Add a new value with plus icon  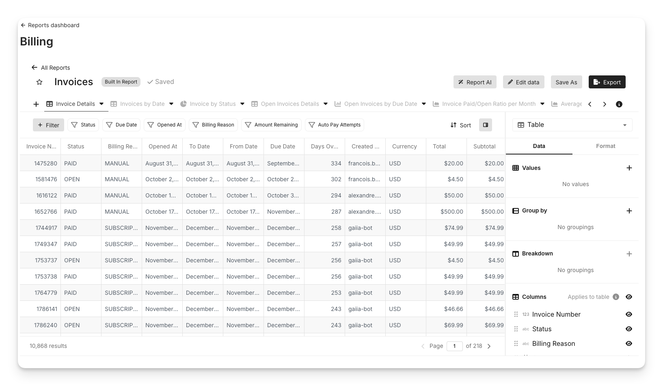pos(629,168)
